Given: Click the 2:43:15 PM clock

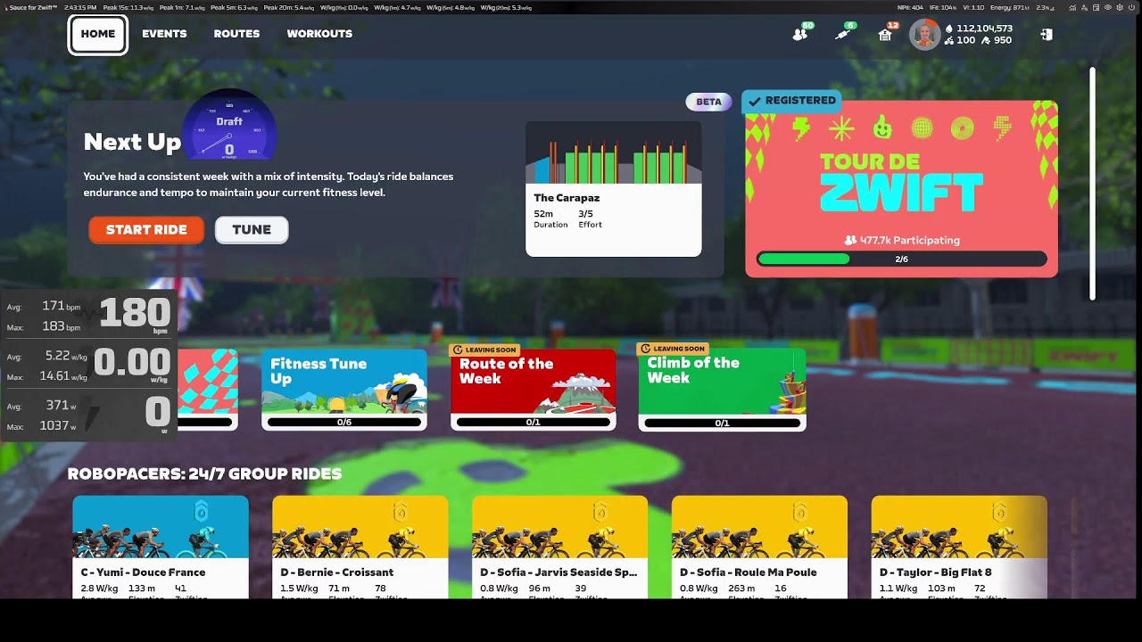Looking at the screenshot, I should (80, 7).
